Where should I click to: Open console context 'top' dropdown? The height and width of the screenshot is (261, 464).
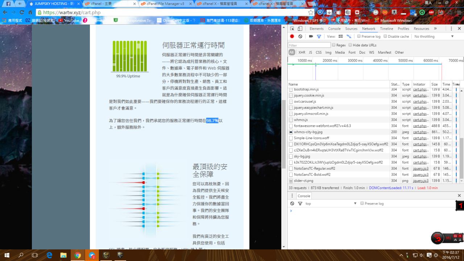[x=331, y=203]
